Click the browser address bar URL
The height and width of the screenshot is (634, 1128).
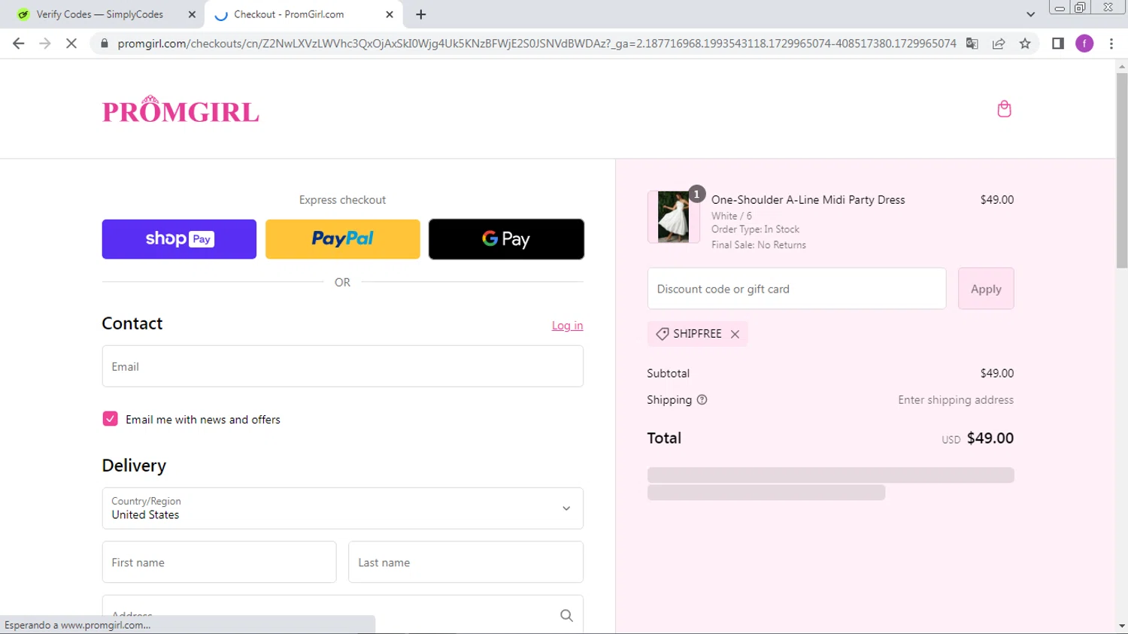tap(537, 44)
